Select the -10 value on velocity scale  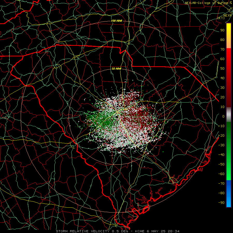221,126
